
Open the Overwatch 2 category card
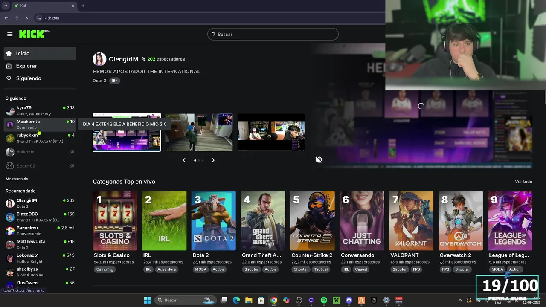(x=461, y=221)
